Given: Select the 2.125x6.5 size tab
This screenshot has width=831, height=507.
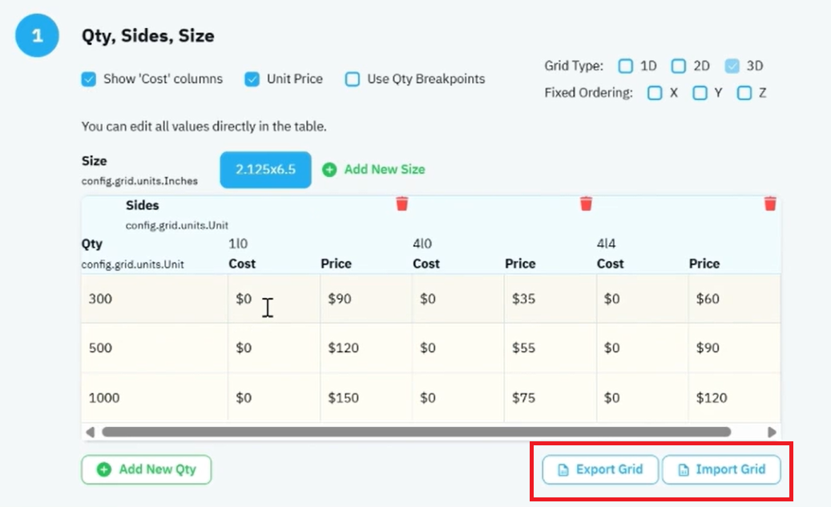Looking at the screenshot, I should 265,170.
